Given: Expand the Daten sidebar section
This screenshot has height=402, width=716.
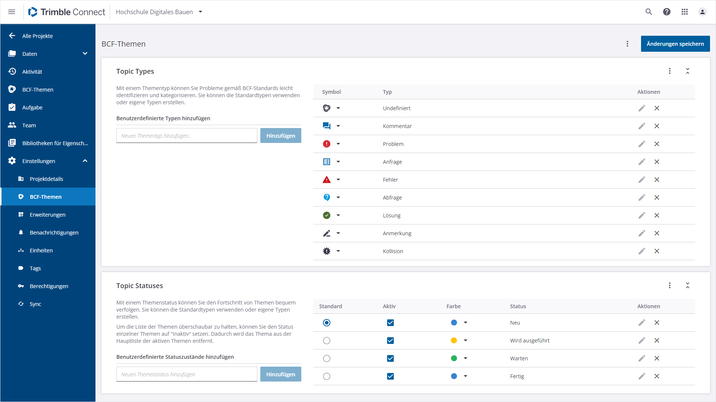Looking at the screenshot, I should coord(85,54).
